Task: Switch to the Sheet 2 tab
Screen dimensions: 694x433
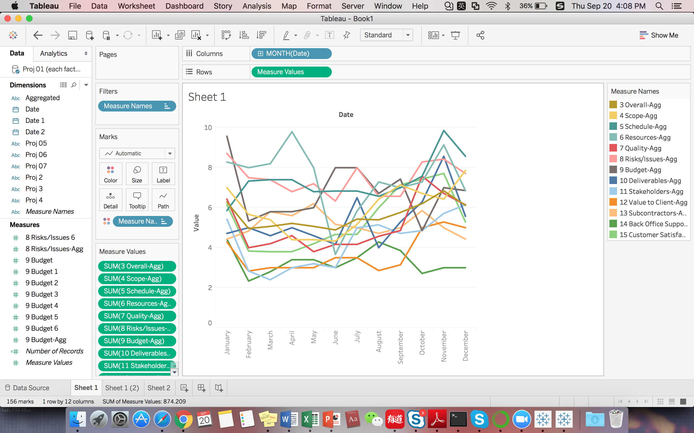Action: pos(159,388)
